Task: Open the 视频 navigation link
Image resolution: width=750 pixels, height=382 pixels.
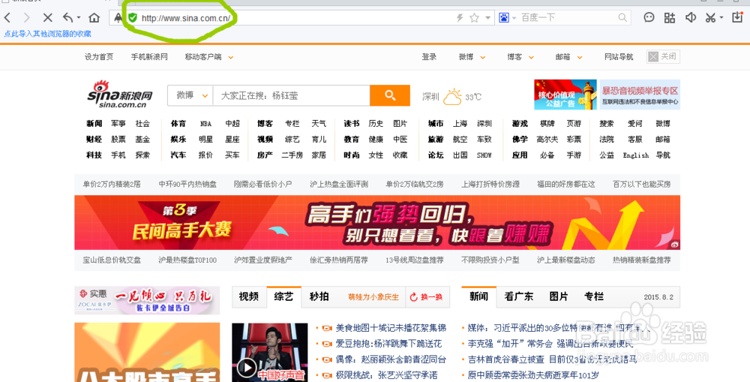Action: click(x=265, y=140)
